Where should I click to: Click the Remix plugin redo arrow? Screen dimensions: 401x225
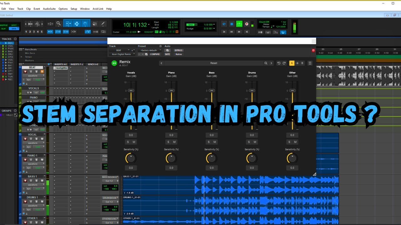284,63
